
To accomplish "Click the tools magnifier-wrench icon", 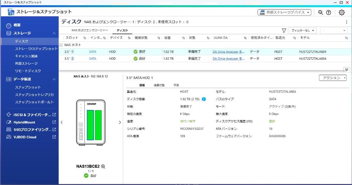I will pyautogui.click(x=321, y=12).
